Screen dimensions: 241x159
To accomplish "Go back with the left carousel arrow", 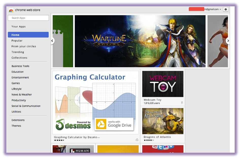I will pos(52,41).
